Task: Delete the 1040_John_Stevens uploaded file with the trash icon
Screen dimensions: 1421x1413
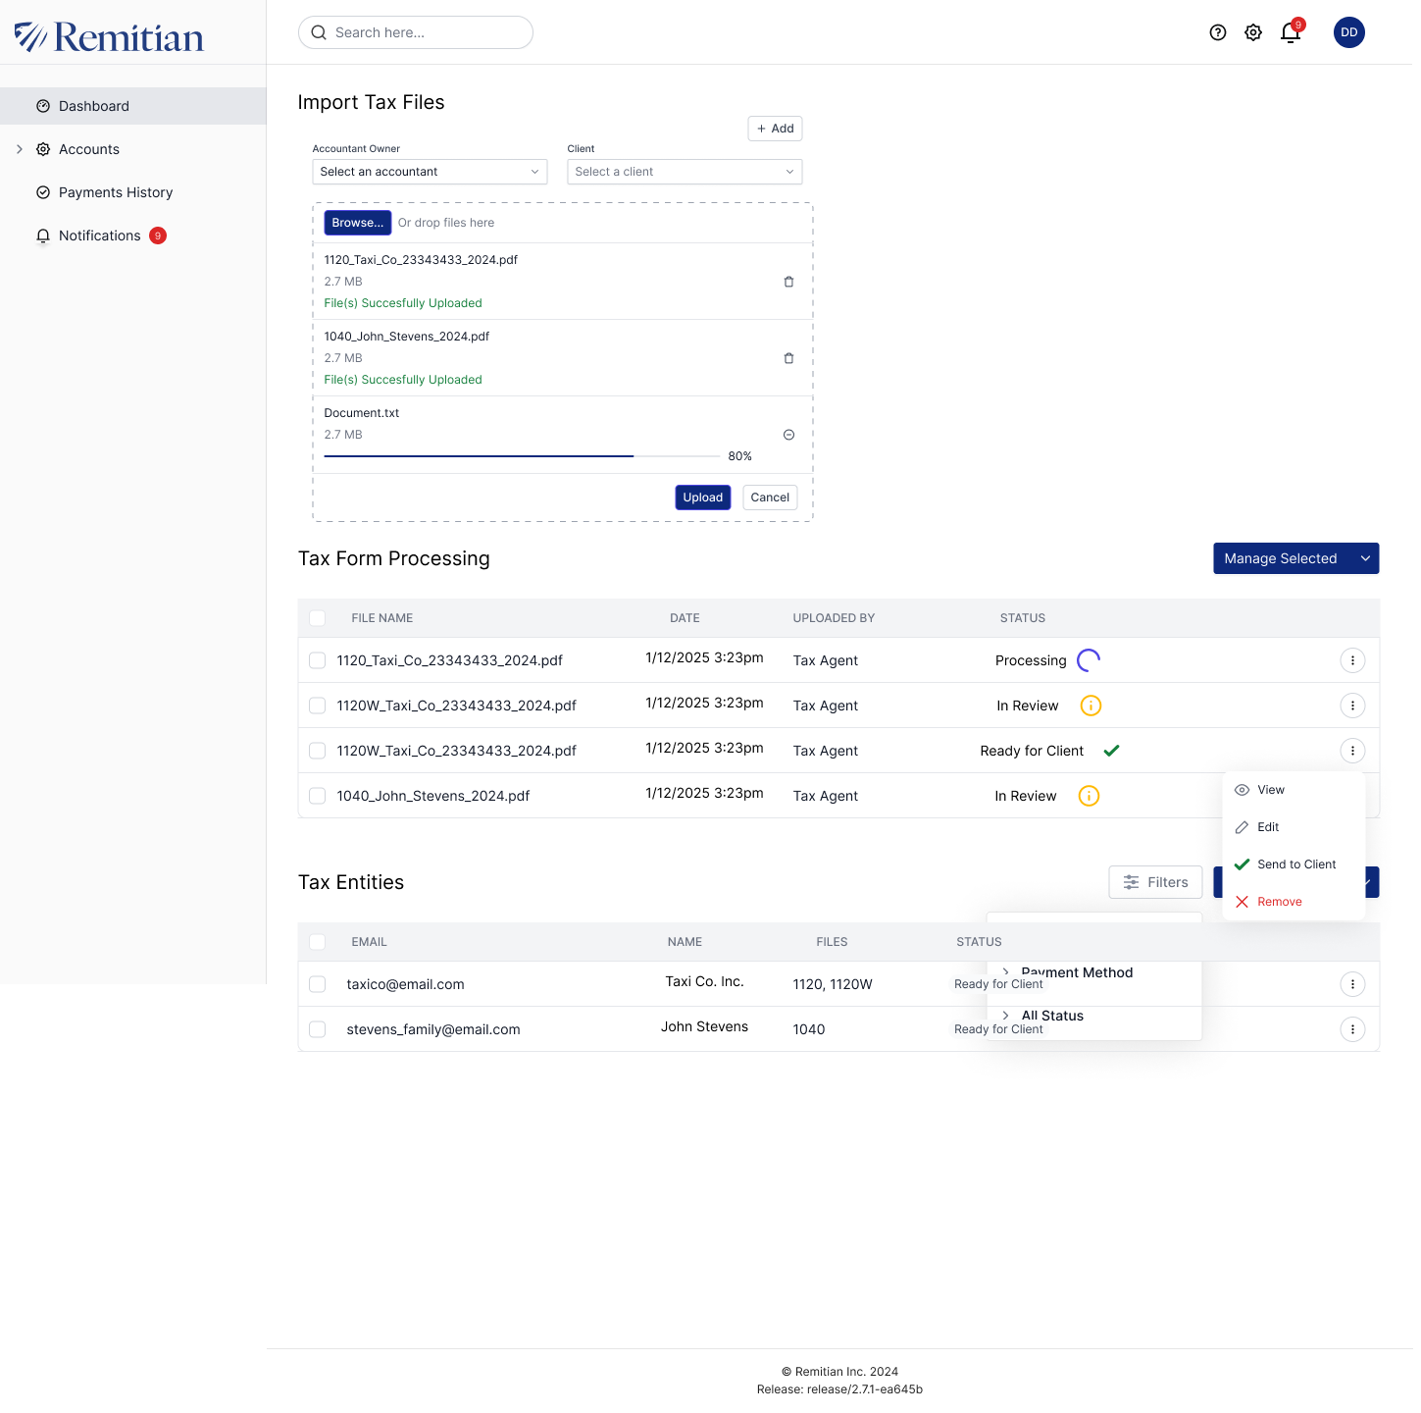Action: 788,358
